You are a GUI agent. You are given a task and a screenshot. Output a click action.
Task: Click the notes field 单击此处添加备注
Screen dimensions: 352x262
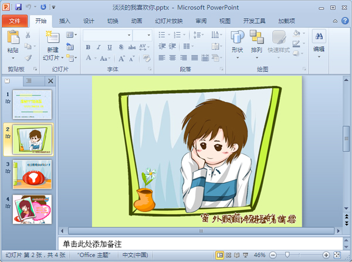[x=200, y=244]
